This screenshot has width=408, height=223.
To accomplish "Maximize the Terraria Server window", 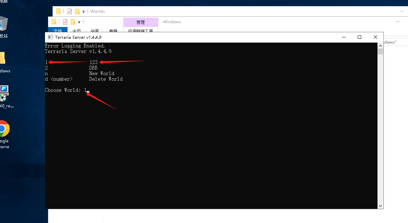I will (x=360, y=37).
